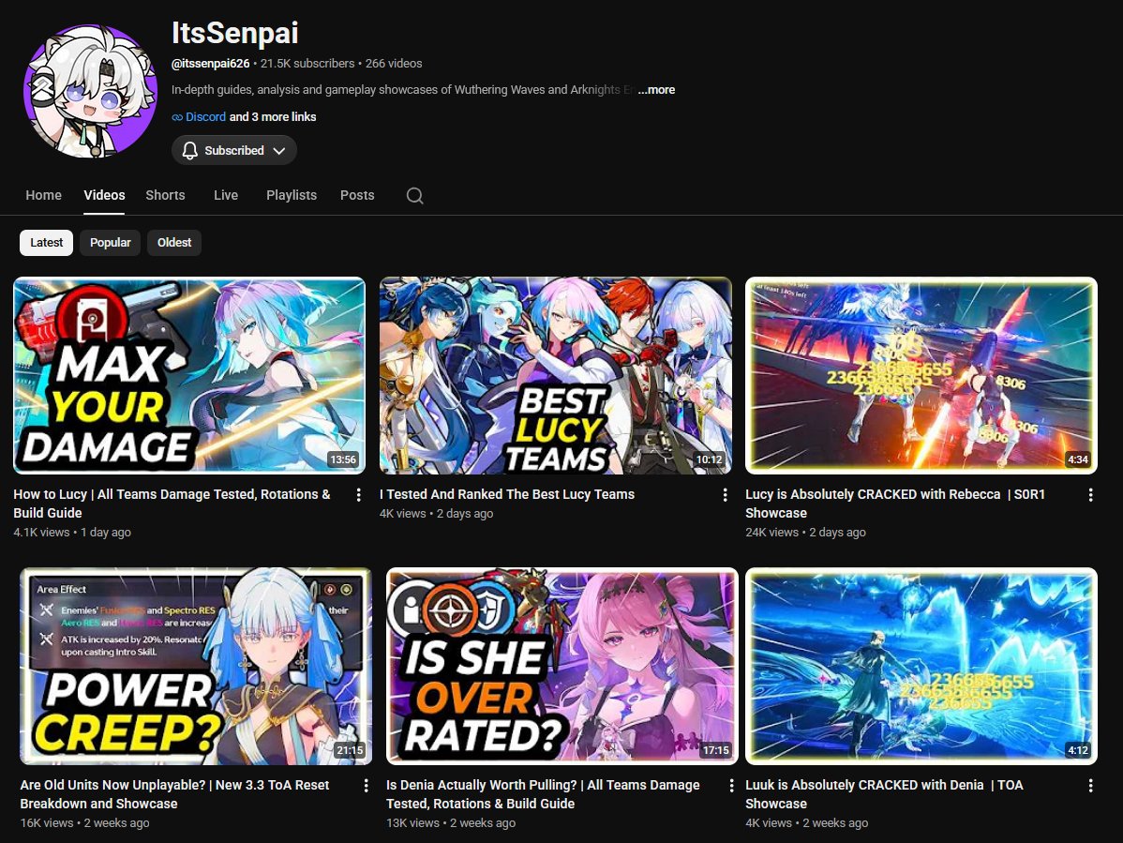
Task: Click the '21.5K subscribers' text
Action: coord(307,64)
